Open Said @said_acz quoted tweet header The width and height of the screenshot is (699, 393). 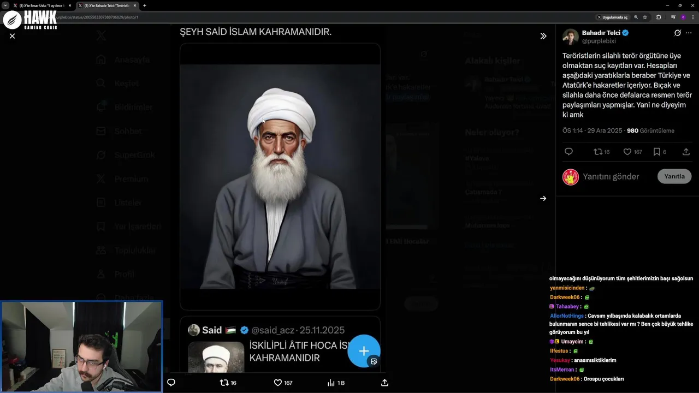click(266, 330)
